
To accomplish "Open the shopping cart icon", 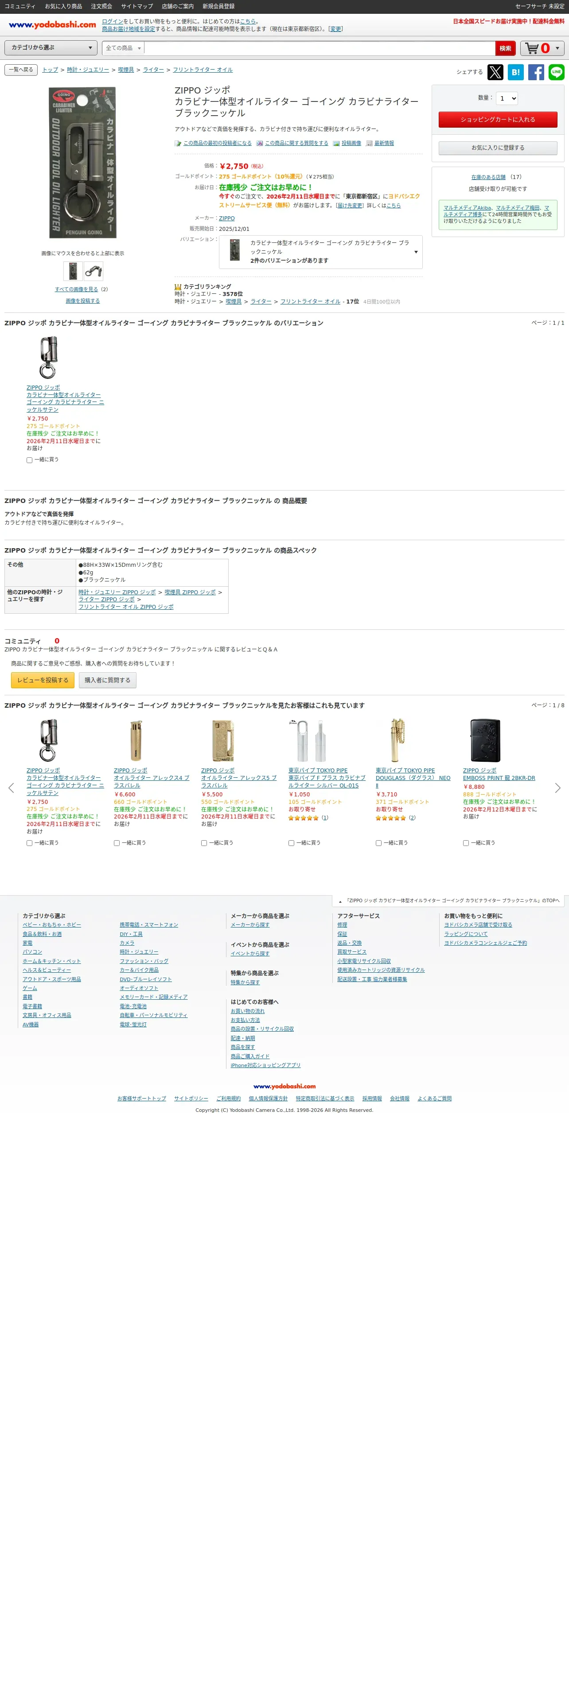I will pos(532,48).
